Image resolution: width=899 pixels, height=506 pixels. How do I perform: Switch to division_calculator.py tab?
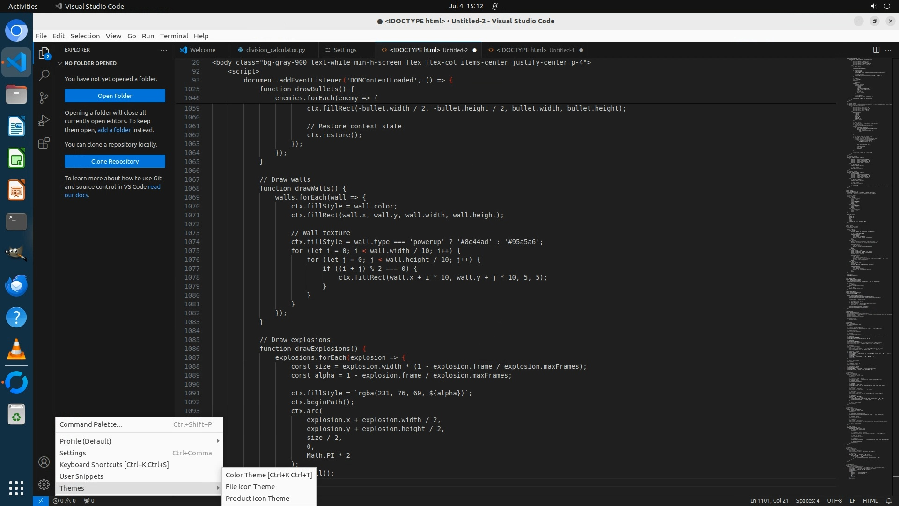coord(275,50)
